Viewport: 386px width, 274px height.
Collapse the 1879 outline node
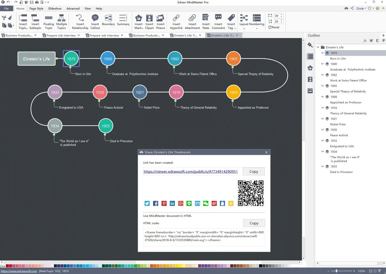pyautogui.click(x=322, y=53)
